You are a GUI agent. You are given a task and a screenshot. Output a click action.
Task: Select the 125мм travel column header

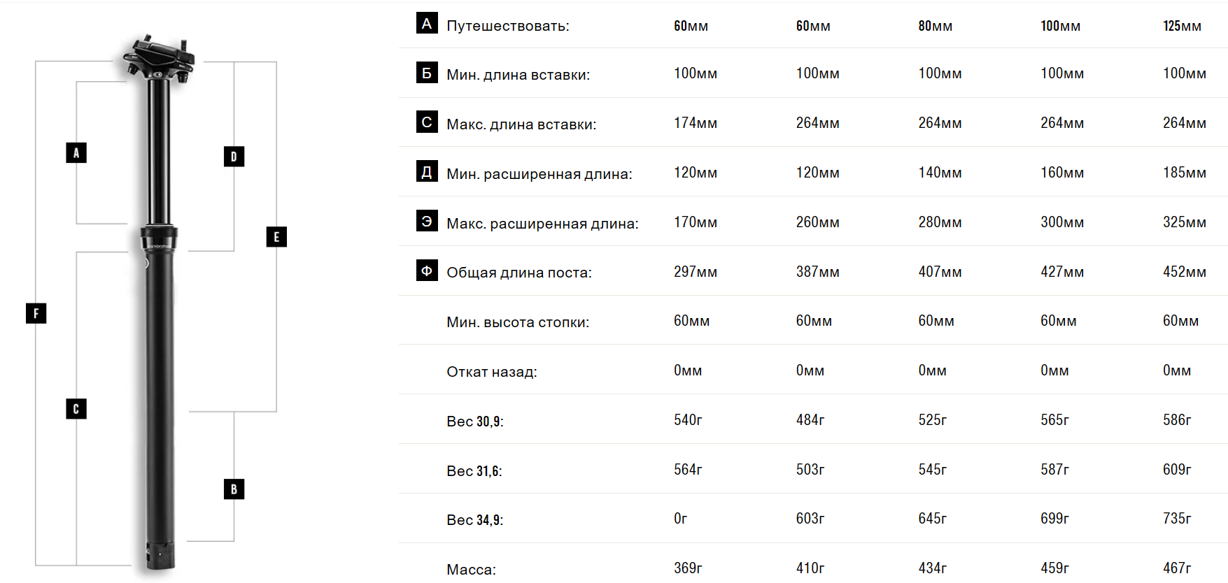[1182, 26]
